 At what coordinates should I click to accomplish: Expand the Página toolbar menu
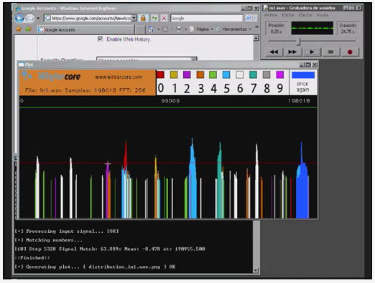[201, 29]
